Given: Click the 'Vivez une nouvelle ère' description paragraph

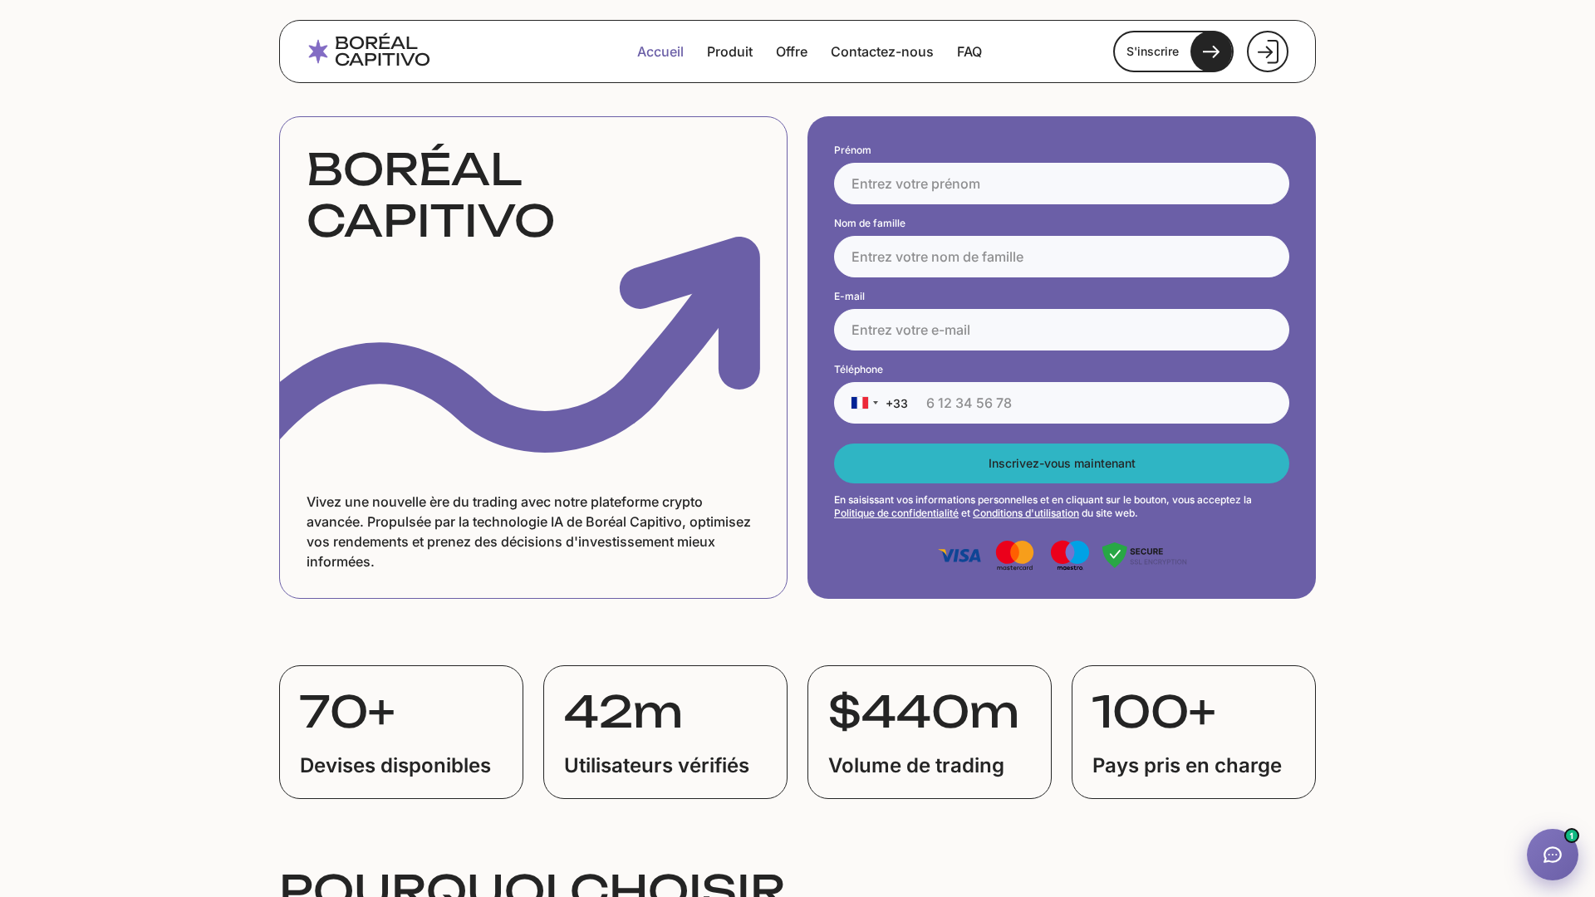Looking at the screenshot, I should pos(529,532).
